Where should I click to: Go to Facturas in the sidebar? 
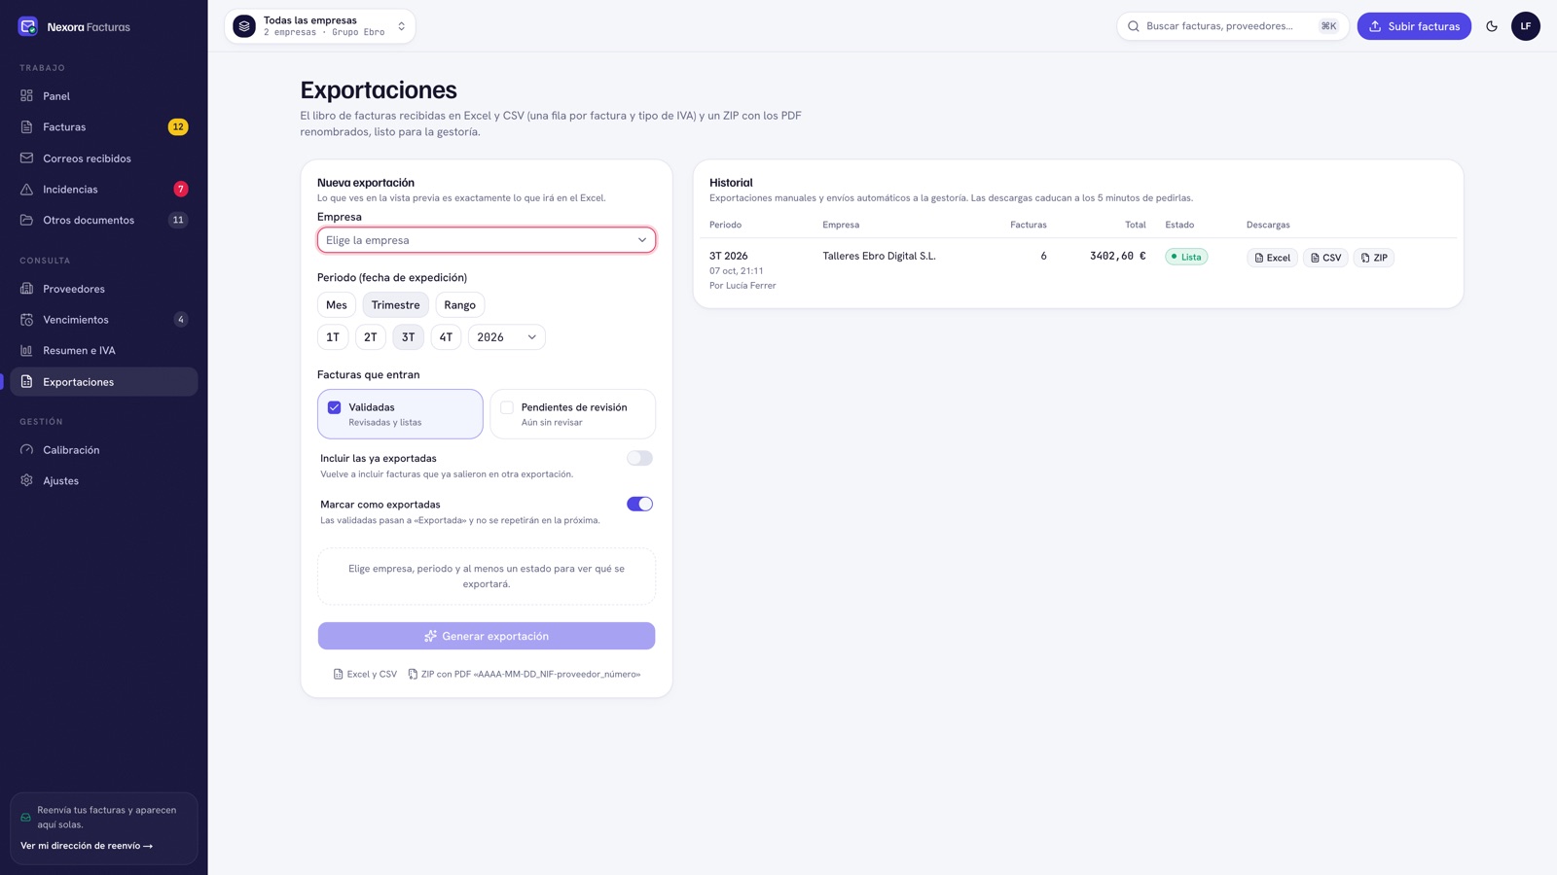pyautogui.click(x=104, y=127)
